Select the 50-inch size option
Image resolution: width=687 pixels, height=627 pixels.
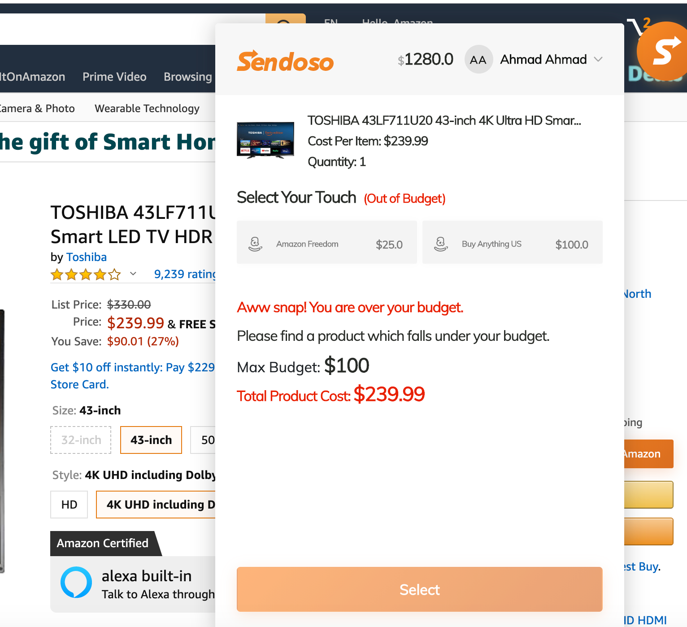pyautogui.click(x=207, y=440)
